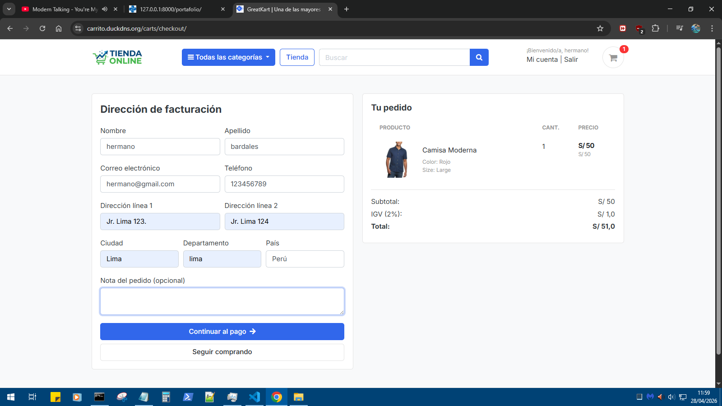Viewport: 722px width, 406px height.
Task: Bookmark this page with the star icon
Action: point(600,28)
